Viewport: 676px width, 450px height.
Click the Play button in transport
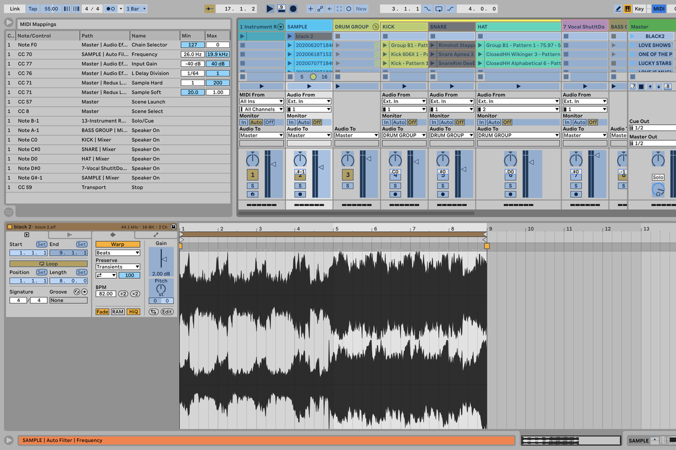point(270,9)
